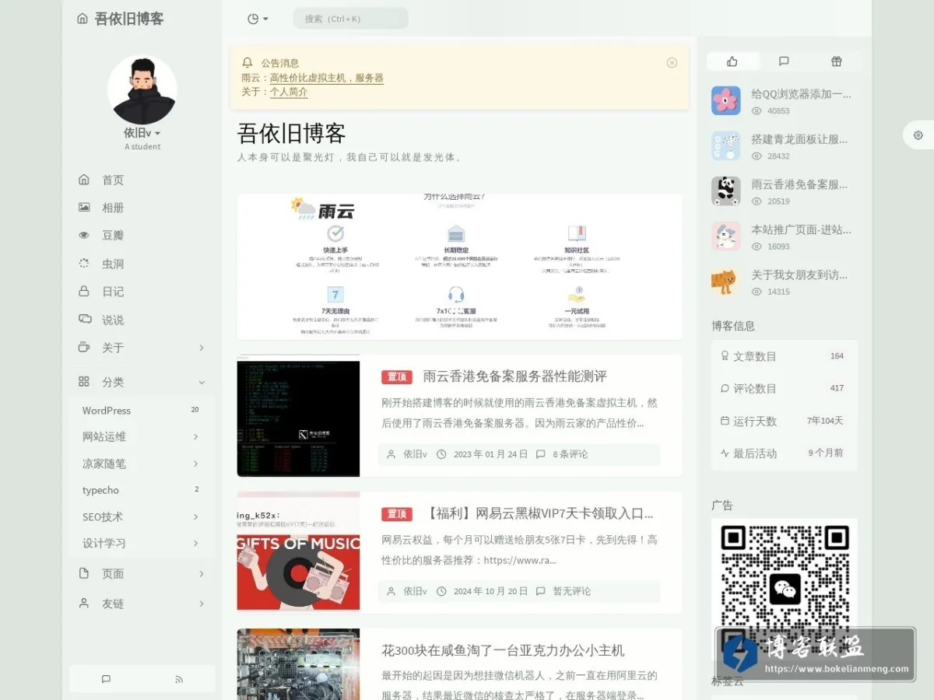
Task: Click 暂无评论 on 网易云 article
Action: [572, 591]
